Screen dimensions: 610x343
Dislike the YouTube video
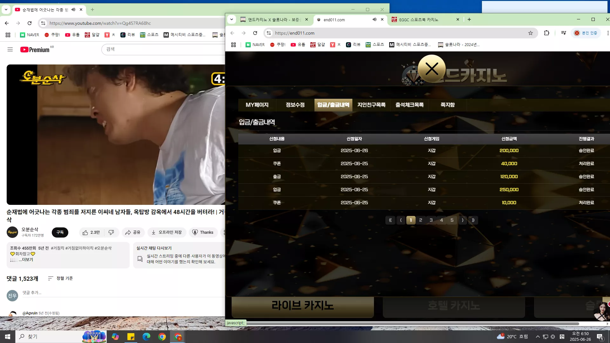coord(111,232)
